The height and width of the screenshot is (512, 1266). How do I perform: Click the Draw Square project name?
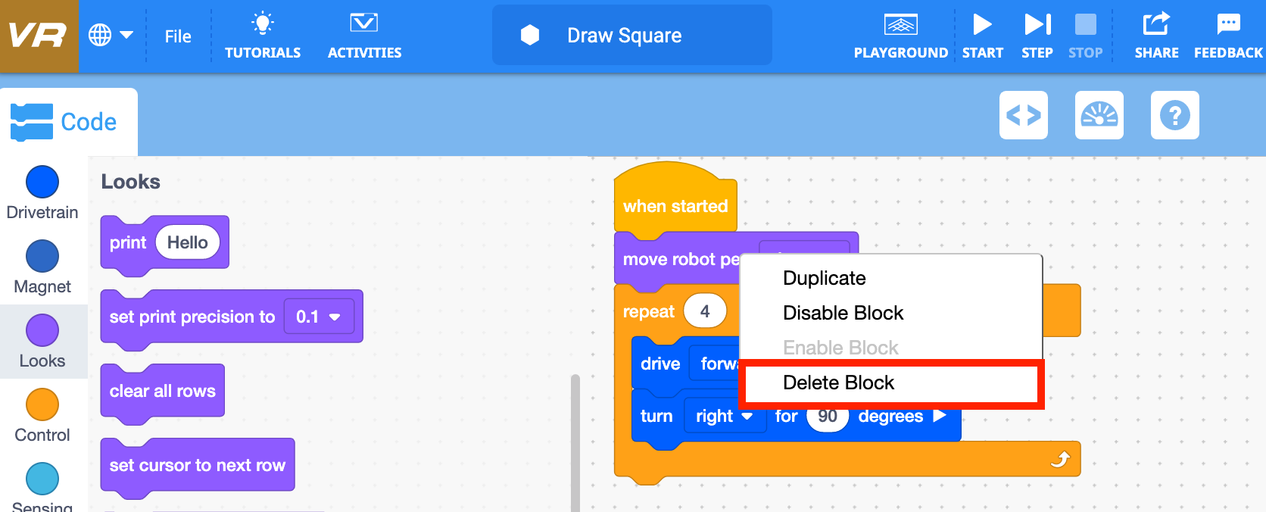click(624, 36)
